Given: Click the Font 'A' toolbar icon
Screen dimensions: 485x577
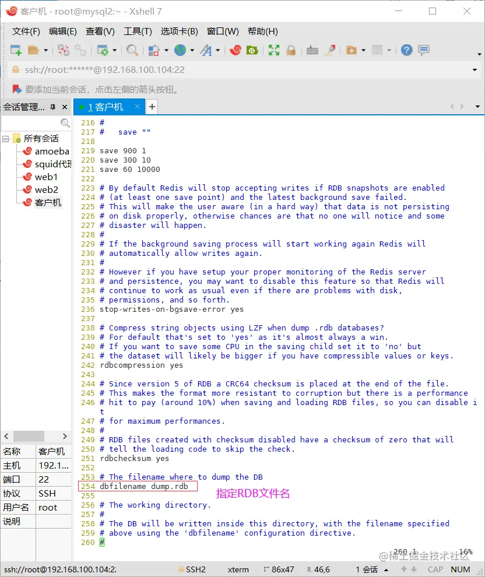Looking at the screenshot, I should [206, 50].
